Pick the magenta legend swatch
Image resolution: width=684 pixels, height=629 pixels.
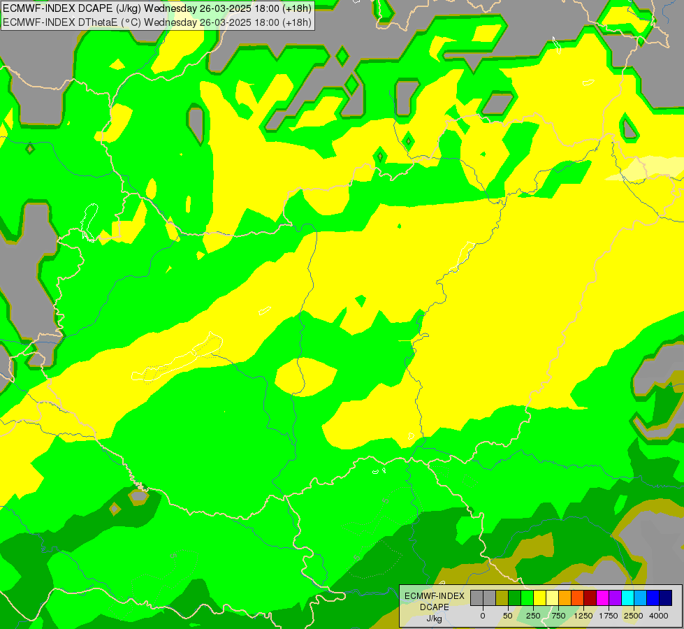point(602,598)
